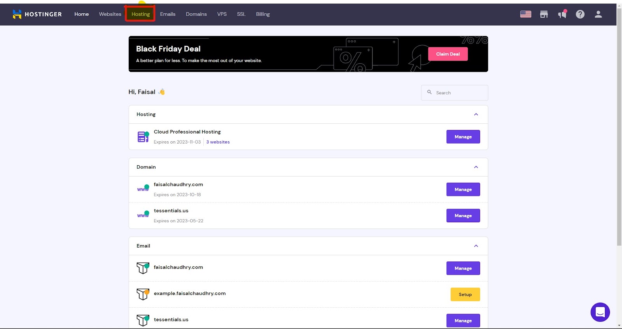Click email icon beside tessentials.us
Image resolution: width=622 pixels, height=329 pixels.
point(143,320)
